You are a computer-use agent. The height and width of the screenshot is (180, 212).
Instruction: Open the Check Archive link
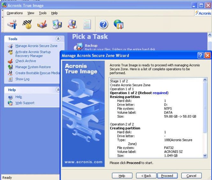[x=26, y=61]
